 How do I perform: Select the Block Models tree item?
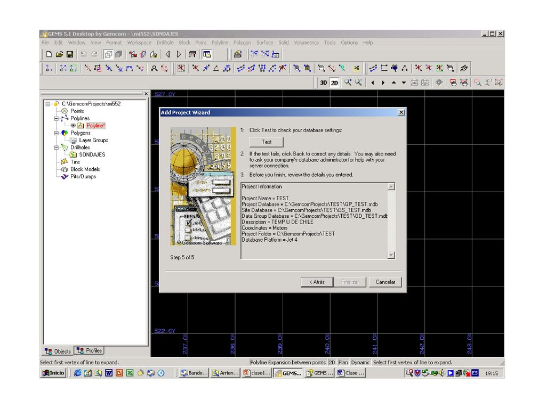click(x=85, y=169)
